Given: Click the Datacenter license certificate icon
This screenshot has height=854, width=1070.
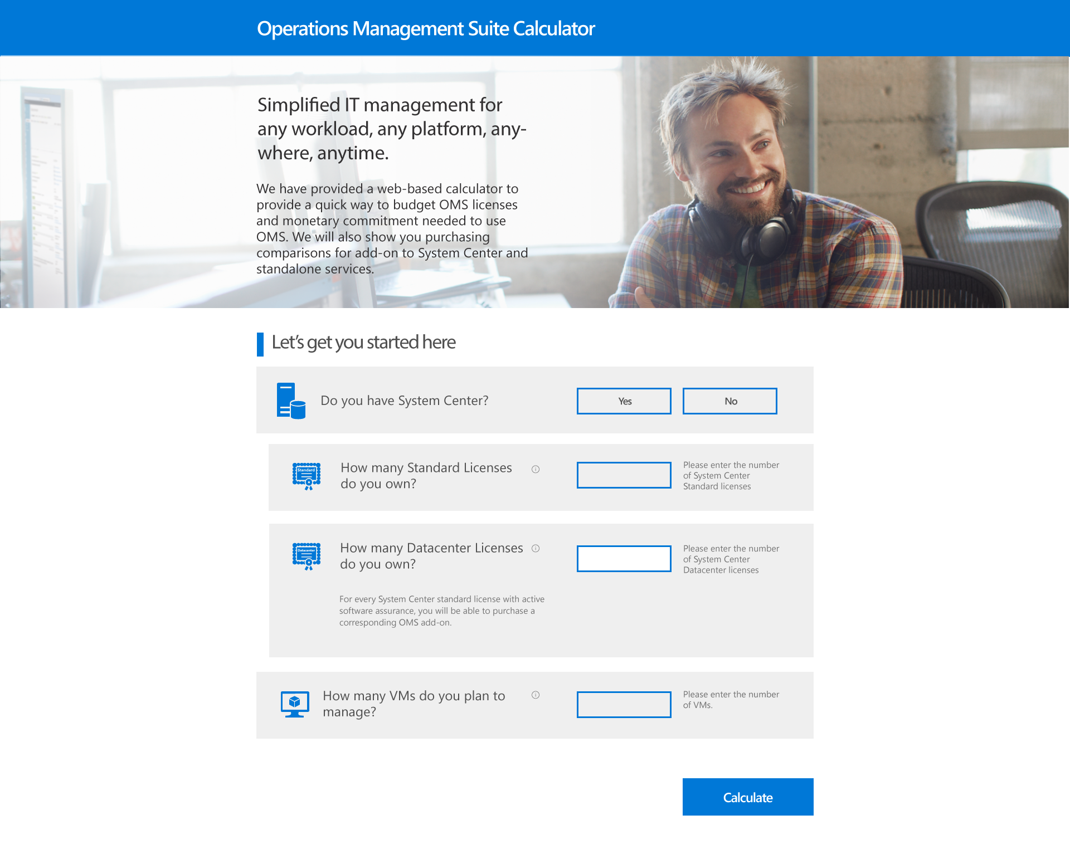Looking at the screenshot, I should coord(307,557).
